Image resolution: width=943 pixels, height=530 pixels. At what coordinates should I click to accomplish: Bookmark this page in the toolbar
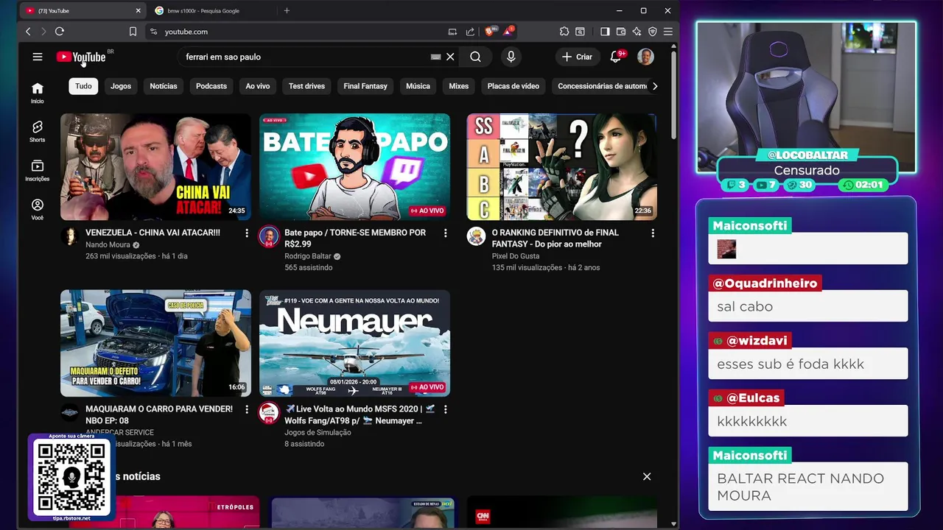(133, 32)
